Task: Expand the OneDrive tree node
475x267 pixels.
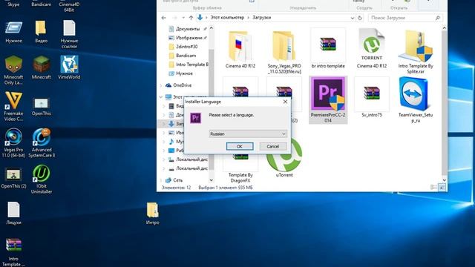Action: (160, 85)
